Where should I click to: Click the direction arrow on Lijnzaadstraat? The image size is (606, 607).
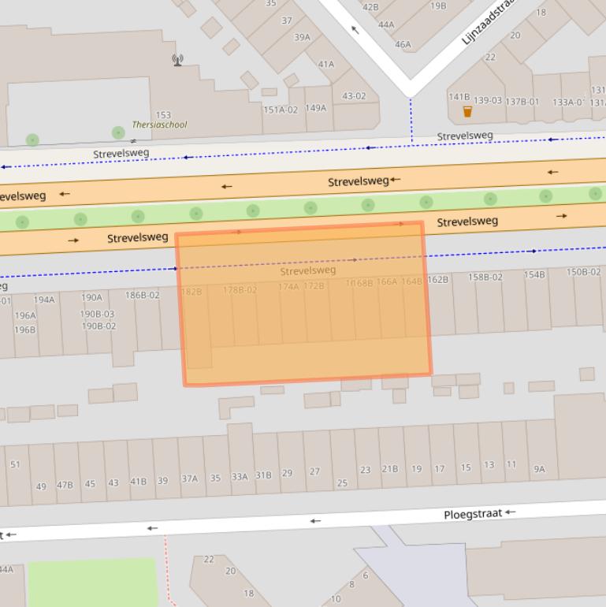pyautogui.click(x=355, y=30)
